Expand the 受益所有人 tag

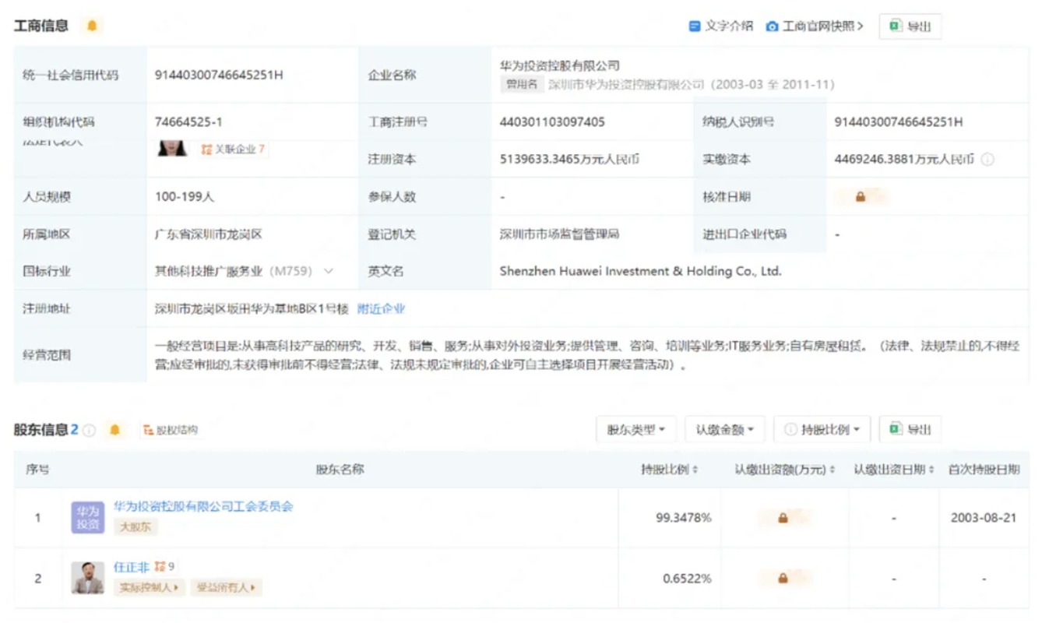226,588
